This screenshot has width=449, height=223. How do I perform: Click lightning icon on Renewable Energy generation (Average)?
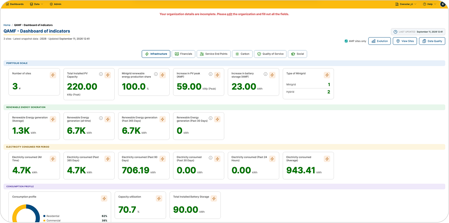(53, 119)
